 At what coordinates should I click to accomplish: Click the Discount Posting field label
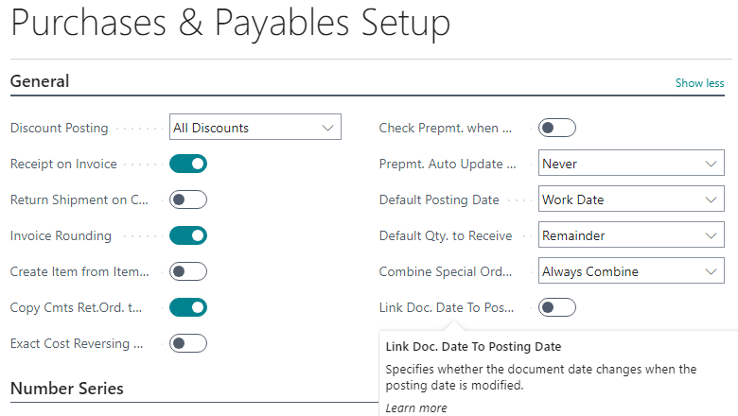pyautogui.click(x=60, y=129)
